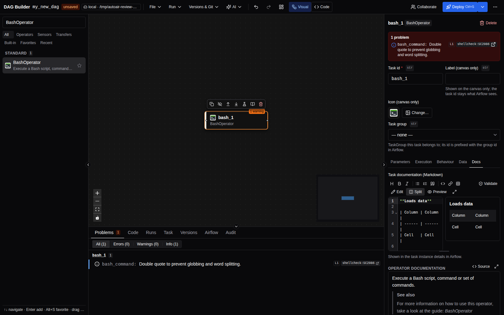Delete the bash_1 task

(x=488, y=23)
